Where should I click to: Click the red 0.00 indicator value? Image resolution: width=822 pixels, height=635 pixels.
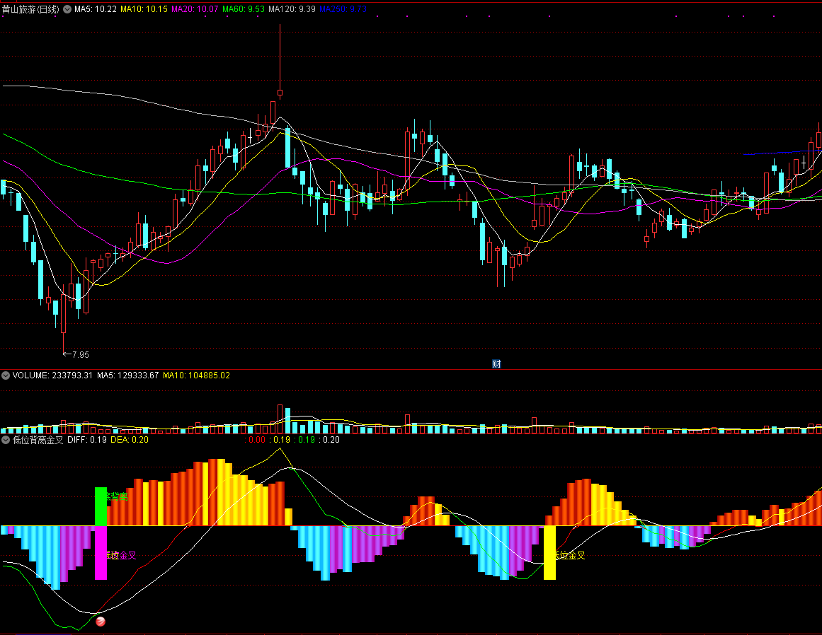click(x=257, y=440)
